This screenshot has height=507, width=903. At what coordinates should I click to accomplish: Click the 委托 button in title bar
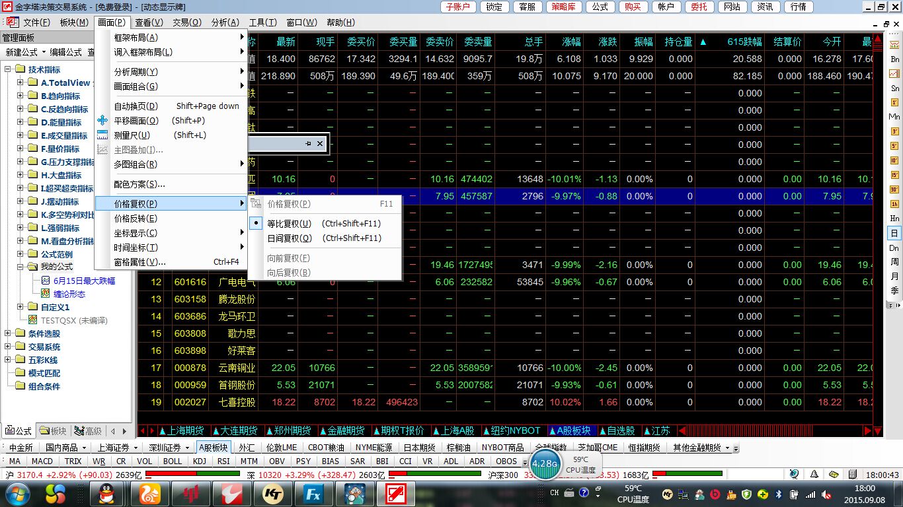tap(699, 7)
